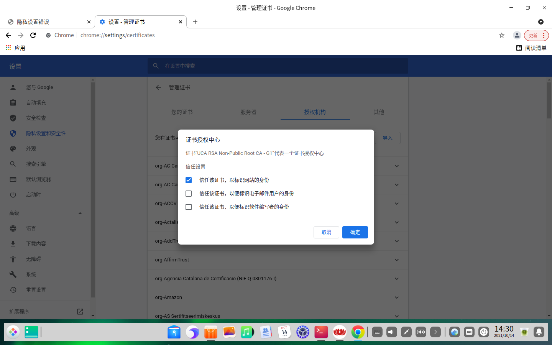
Task: Check the website identity trust checkbox
Action: [x=189, y=180]
